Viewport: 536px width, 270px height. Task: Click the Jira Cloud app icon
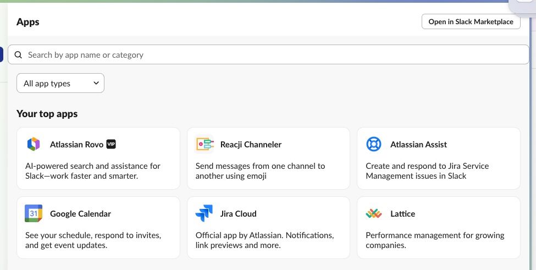[x=204, y=213]
